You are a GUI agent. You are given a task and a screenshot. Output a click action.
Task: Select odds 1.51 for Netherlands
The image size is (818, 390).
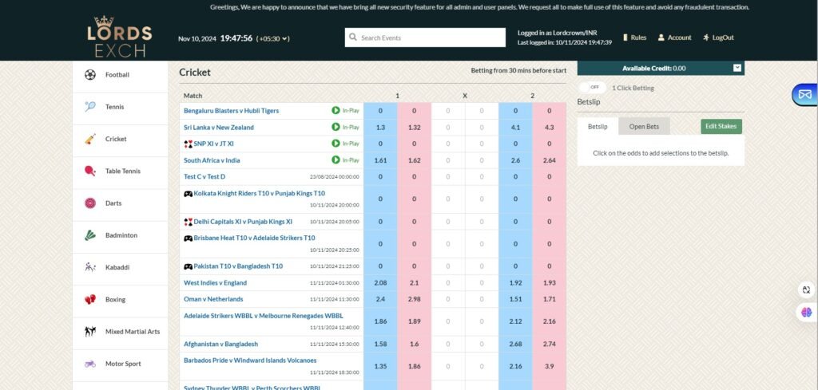[515, 299]
